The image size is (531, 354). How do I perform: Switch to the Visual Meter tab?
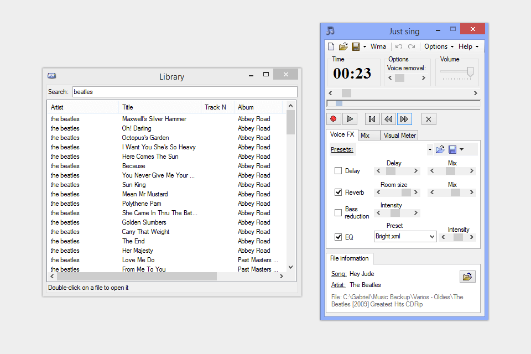click(x=399, y=136)
